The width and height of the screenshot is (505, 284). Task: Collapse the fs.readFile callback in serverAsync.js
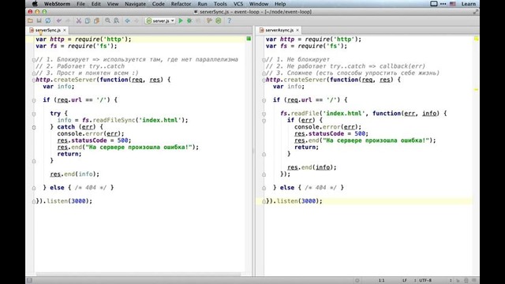tap(264, 114)
